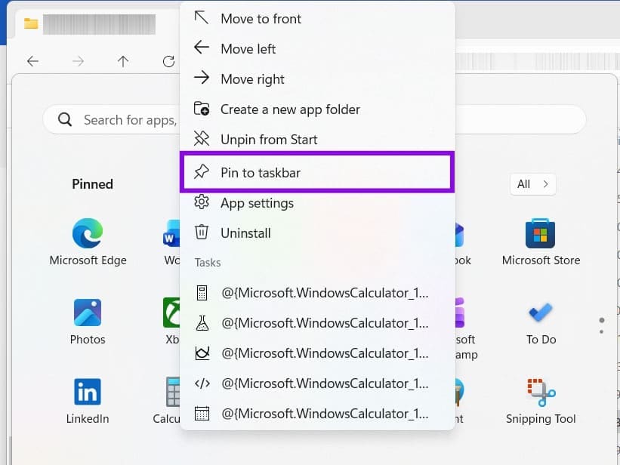Choose Pin to taskbar
This screenshot has width=620, height=465.
316,172
